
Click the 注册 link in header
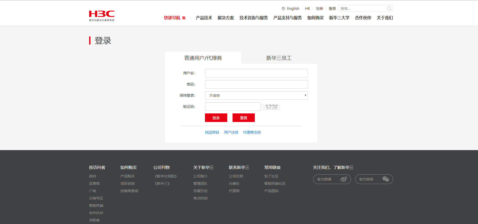[x=319, y=9]
